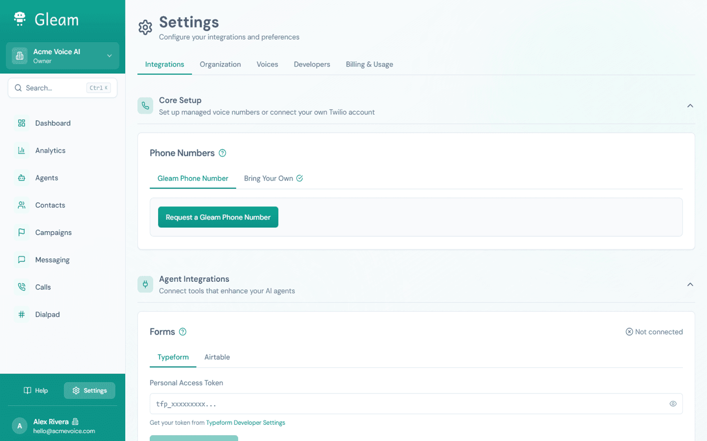
Task: Click Request a Gleam Phone Number
Action: click(218, 217)
